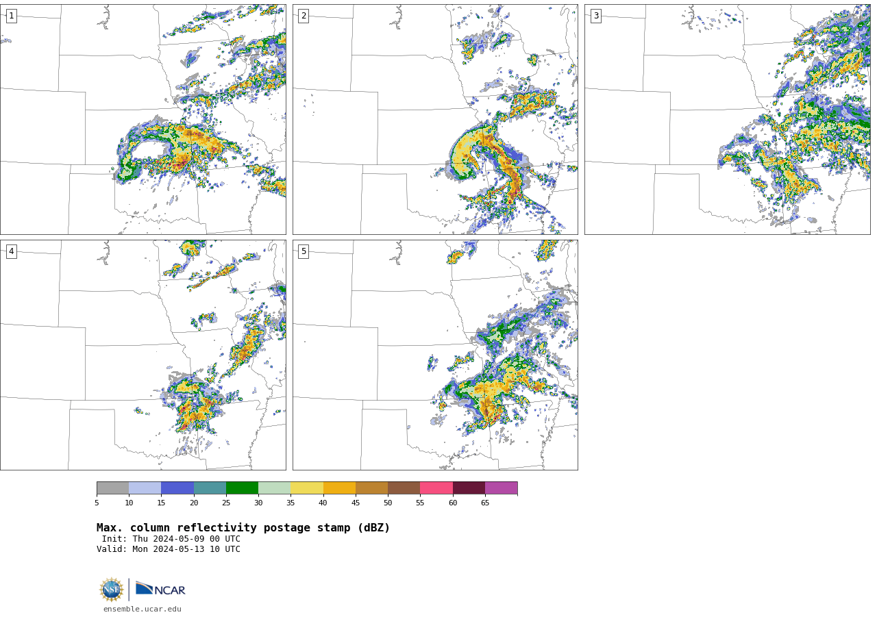Screen dimensions: 877x617
Task: Click the 'Valid: Mon 2024-05-13 10 UTC' text
Action: (169, 549)
